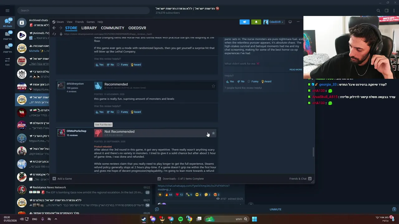Click the Not Recommended thumbs-down icon

(98, 133)
